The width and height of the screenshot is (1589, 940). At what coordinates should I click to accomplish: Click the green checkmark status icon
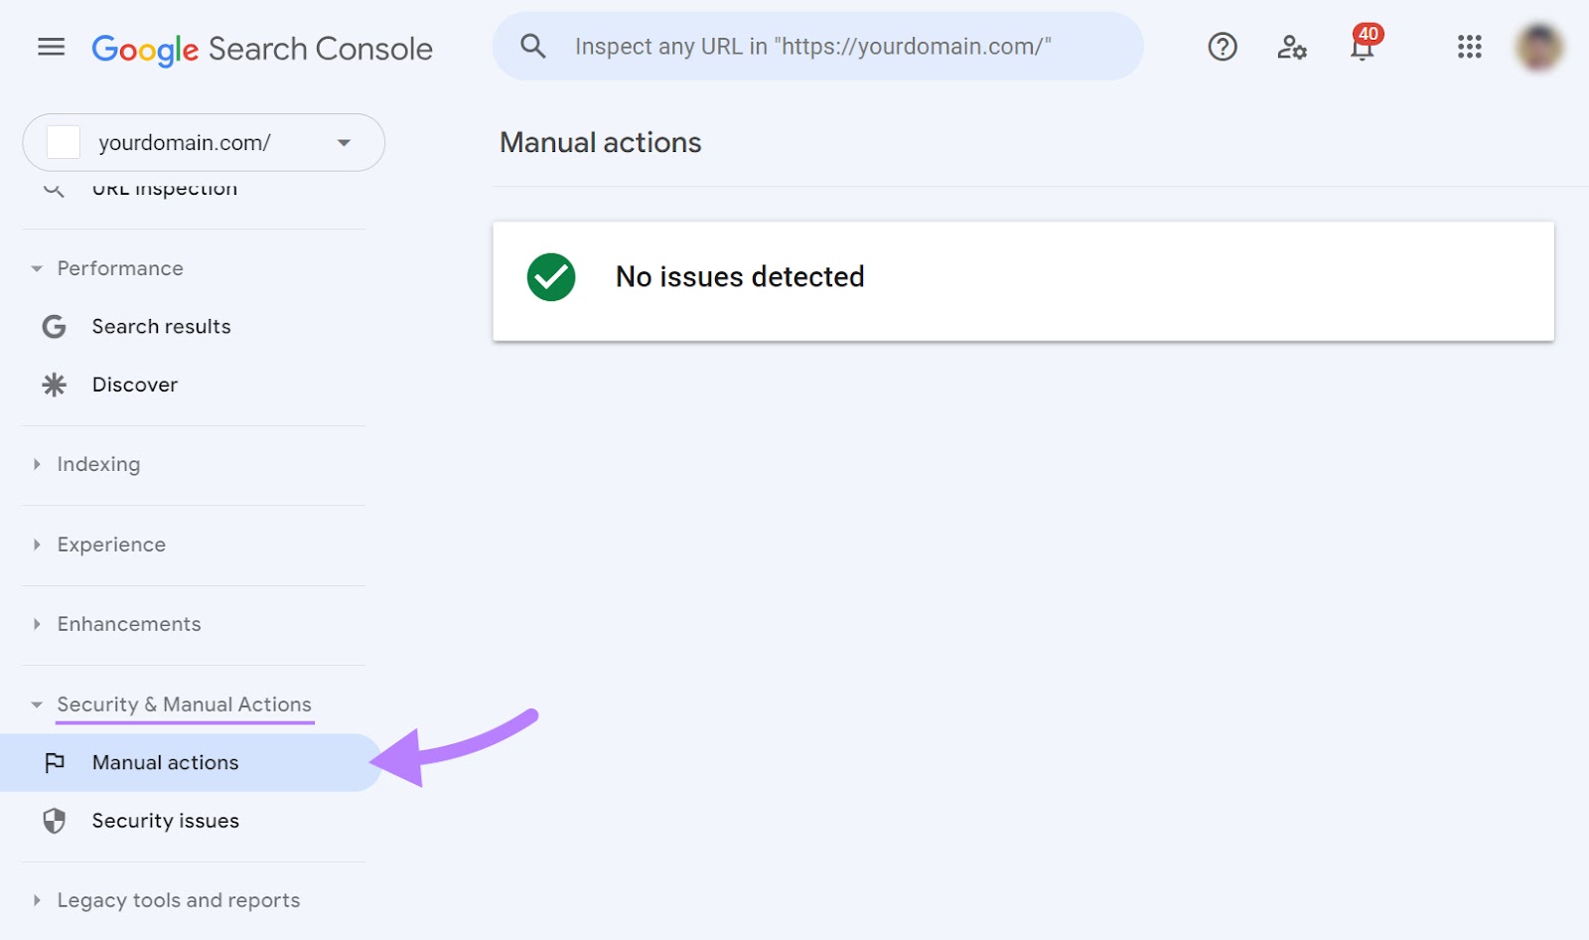pyautogui.click(x=552, y=277)
